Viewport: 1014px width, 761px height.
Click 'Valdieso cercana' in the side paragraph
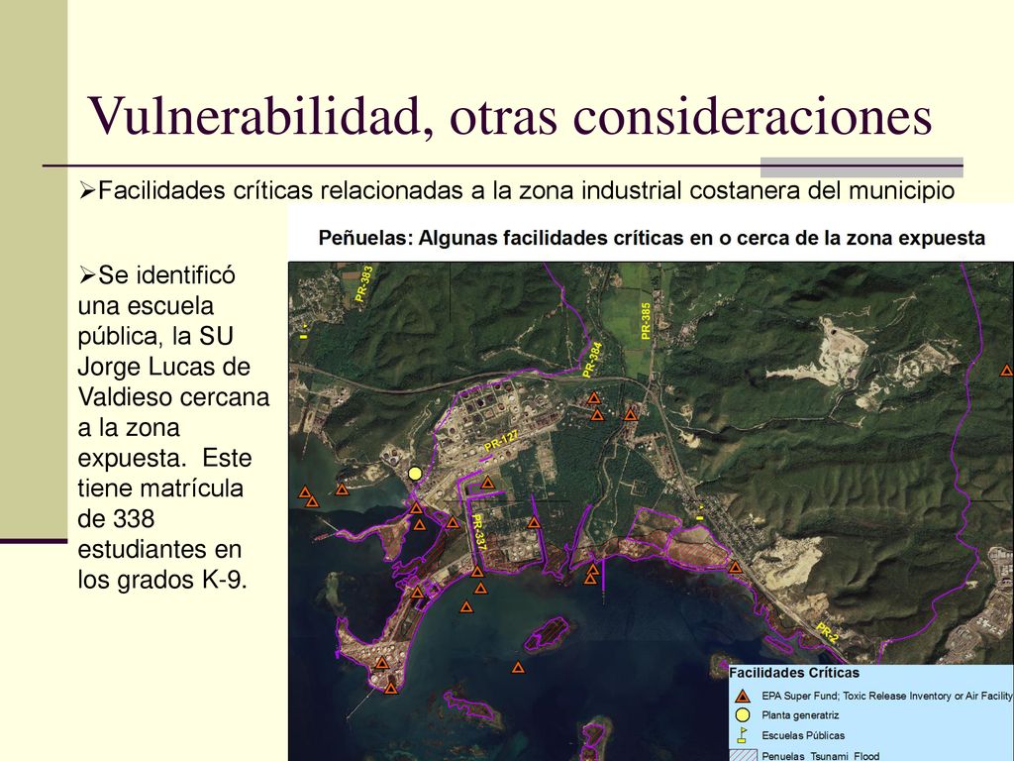173,397
